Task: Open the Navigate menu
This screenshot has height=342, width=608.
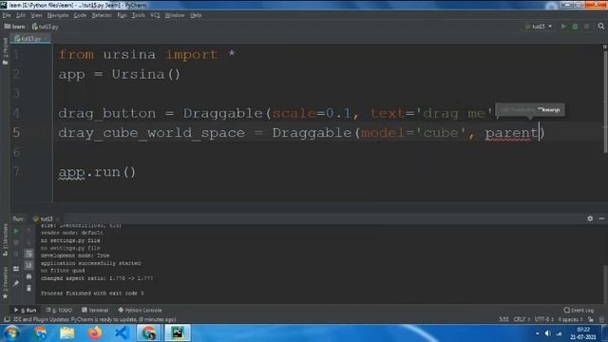Action: click(57, 15)
